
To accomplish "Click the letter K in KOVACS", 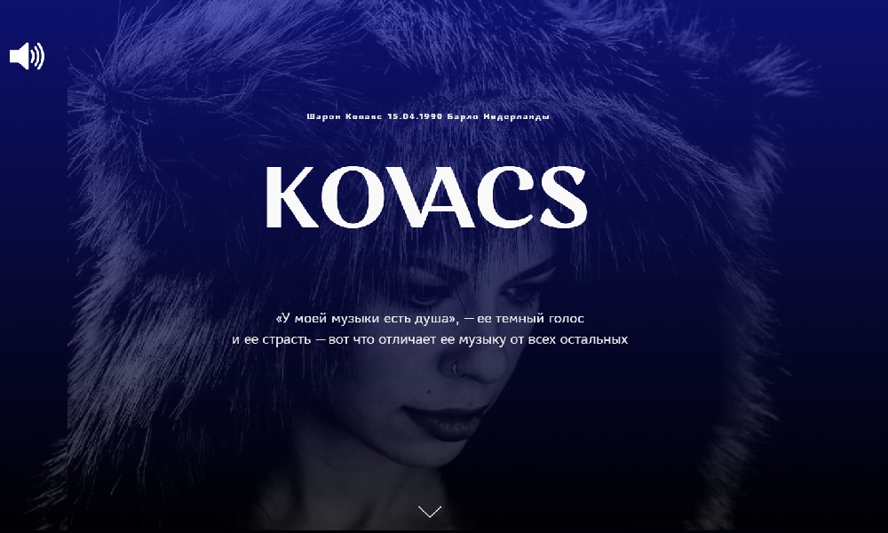I will pyautogui.click(x=291, y=197).
